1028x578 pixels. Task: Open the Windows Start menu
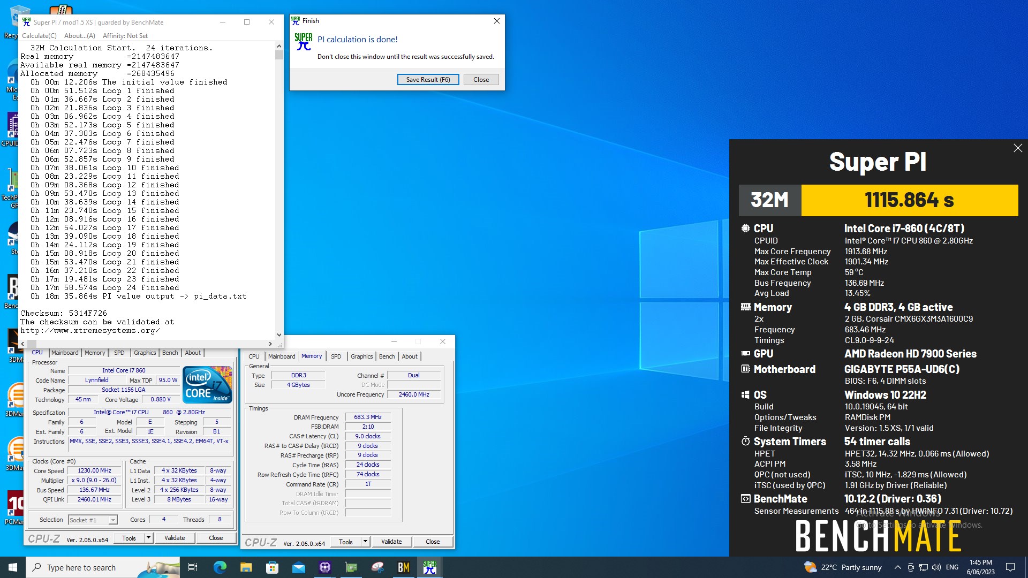pos(13,567)
